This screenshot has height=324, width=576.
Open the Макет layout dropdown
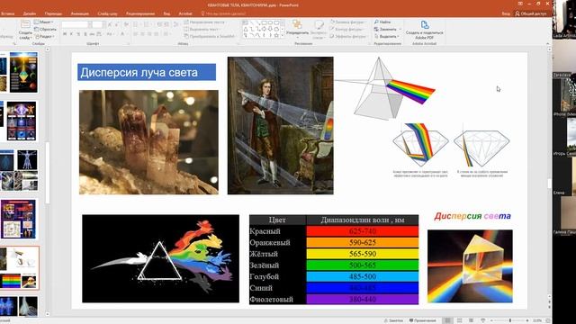coord(44,22)
